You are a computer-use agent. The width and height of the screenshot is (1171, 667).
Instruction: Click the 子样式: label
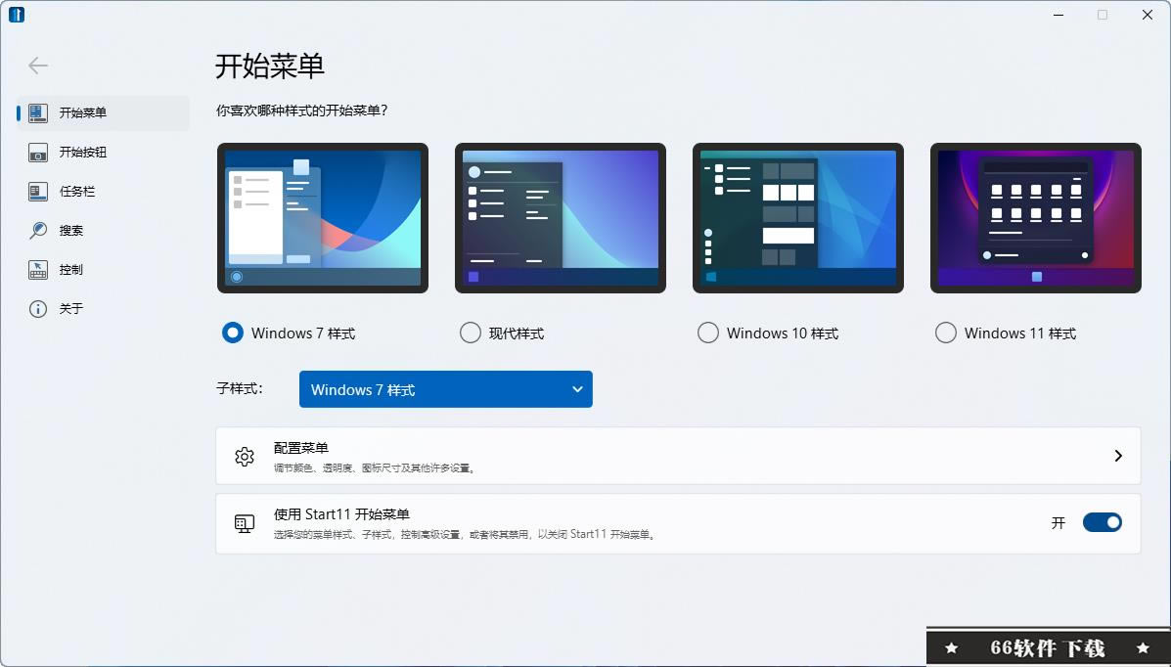click(240, 388)
